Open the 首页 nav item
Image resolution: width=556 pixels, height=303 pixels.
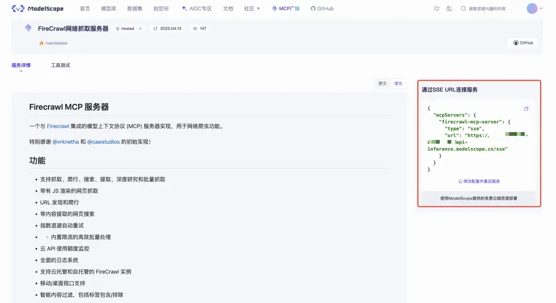click(85, 9)
